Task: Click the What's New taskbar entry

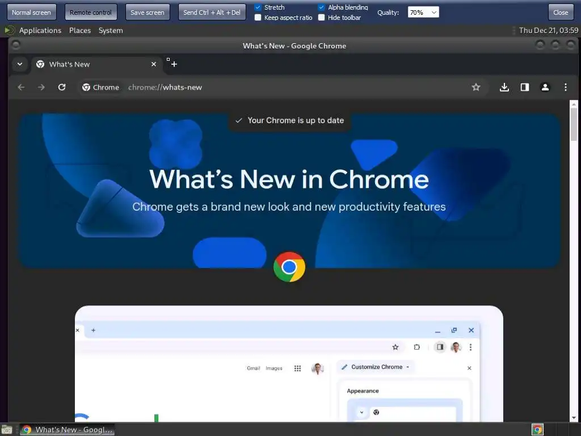Action: tap(67, 430)
